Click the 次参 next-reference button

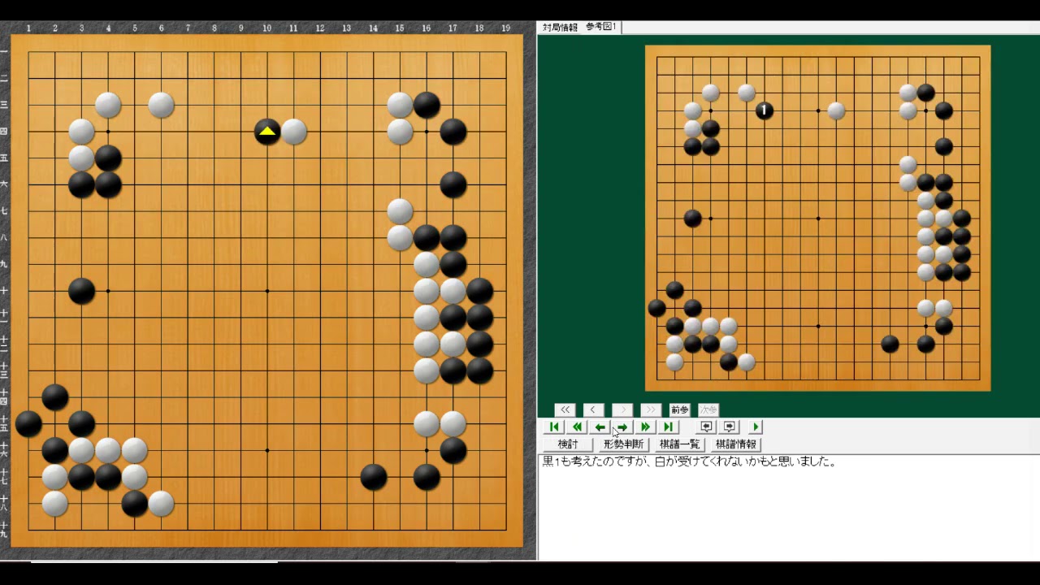click(708, 410)
